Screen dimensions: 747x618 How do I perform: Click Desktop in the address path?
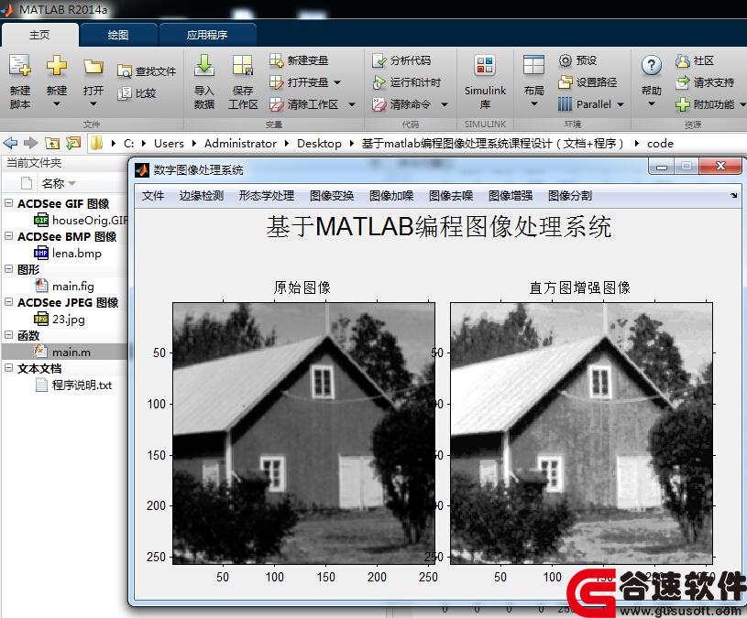(319, 143)
